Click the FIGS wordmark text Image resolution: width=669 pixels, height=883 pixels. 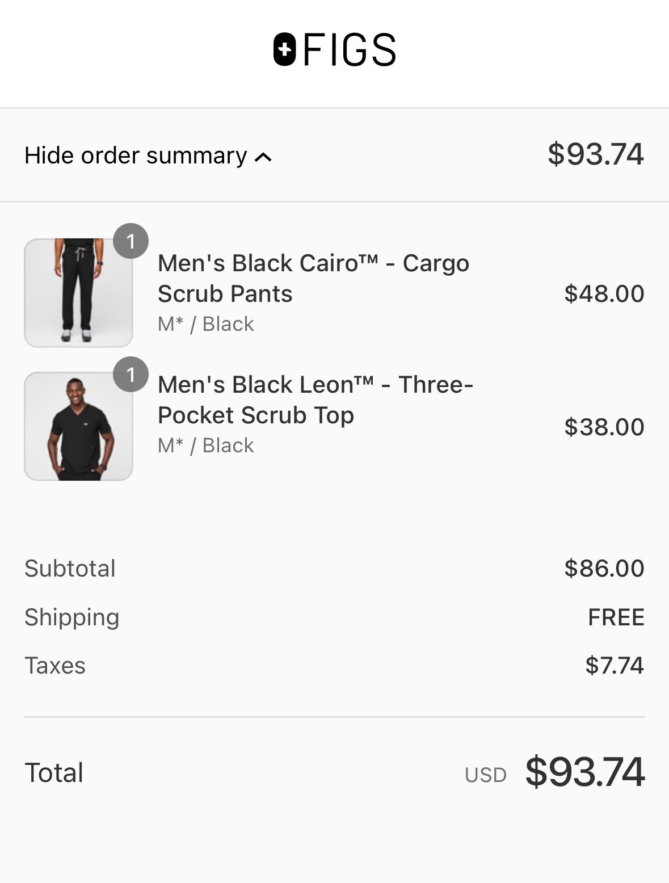[x=350, y=50]
